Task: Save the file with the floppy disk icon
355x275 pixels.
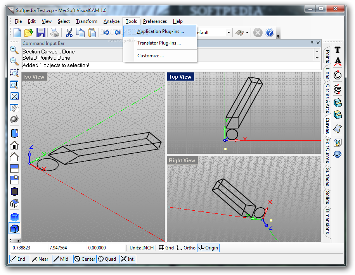Action: (41, 33)
